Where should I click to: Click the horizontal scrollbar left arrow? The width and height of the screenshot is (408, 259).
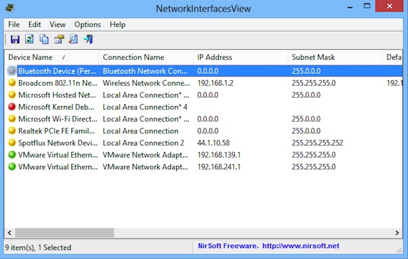pos(10,232)
